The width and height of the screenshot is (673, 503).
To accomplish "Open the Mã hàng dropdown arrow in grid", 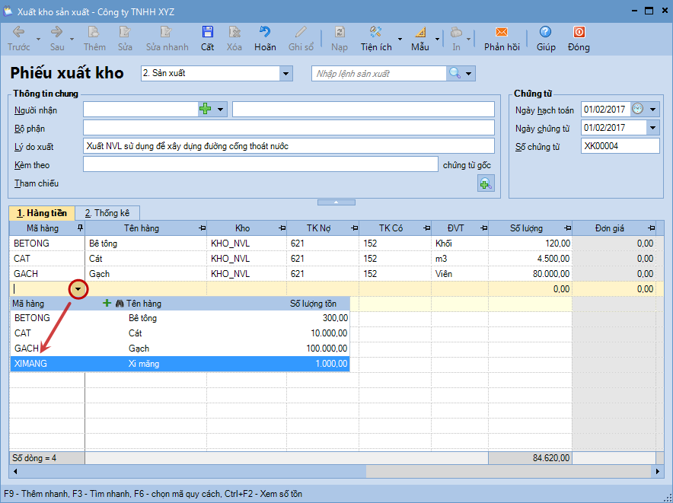I will point(78,289).
